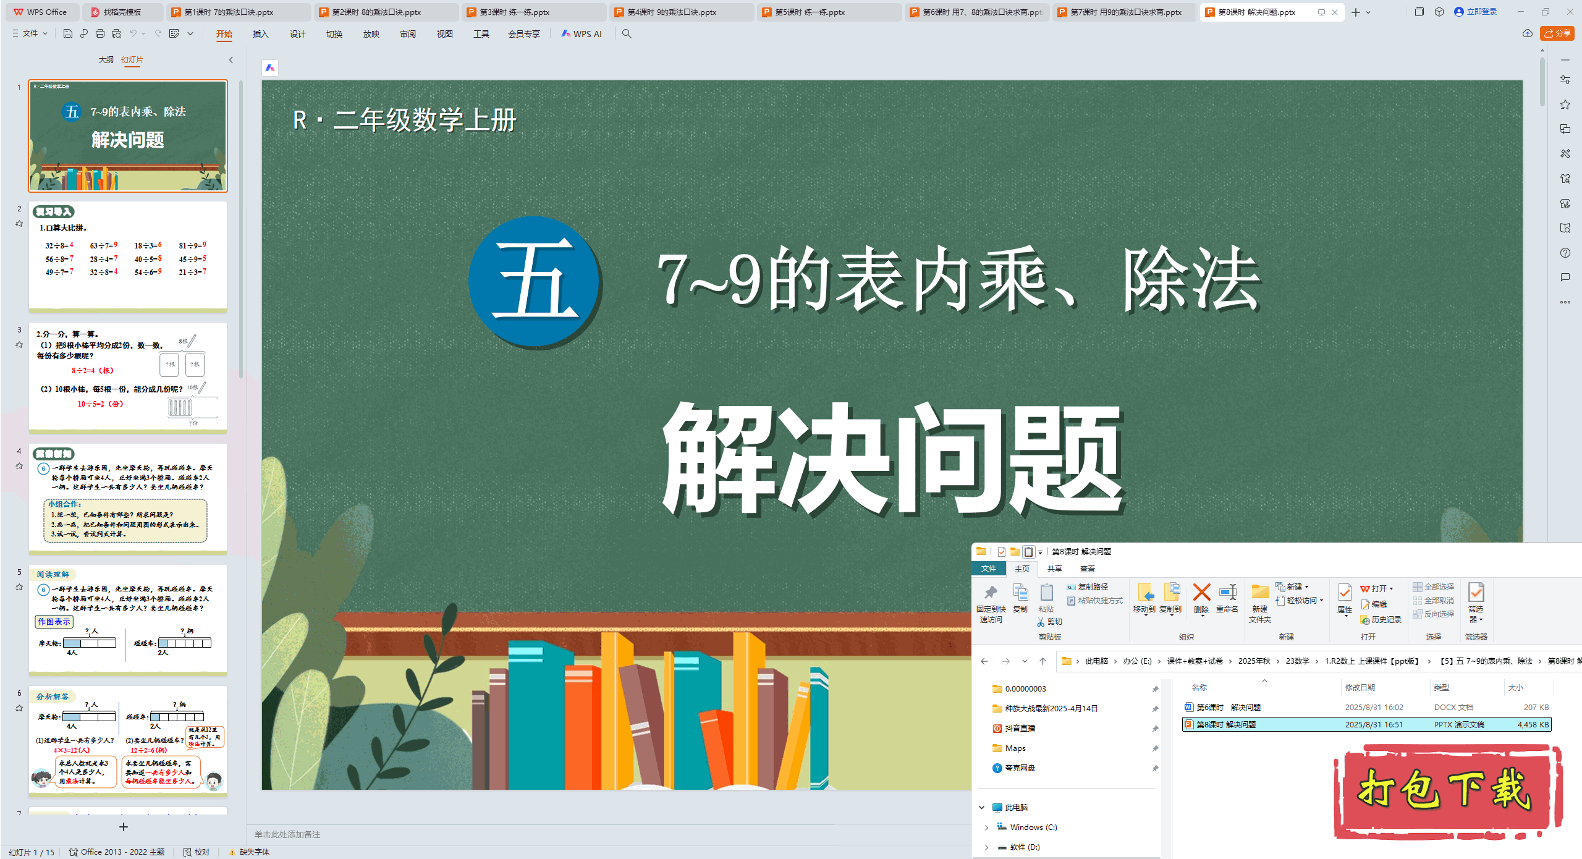Click the Delete red X in Explorer ribbon
The width and height of the screenshot is (1582, 859).
click(1201, 593)
